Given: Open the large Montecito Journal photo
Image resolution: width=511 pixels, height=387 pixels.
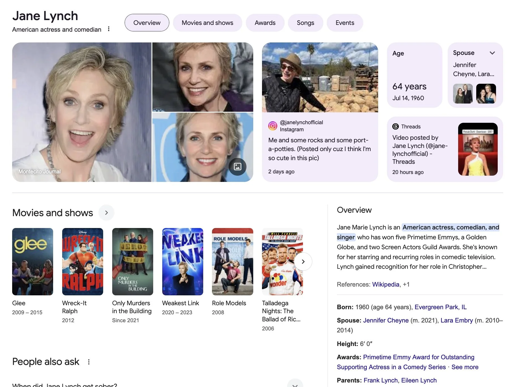Looking at the screenshot, I should pos(82,112).
